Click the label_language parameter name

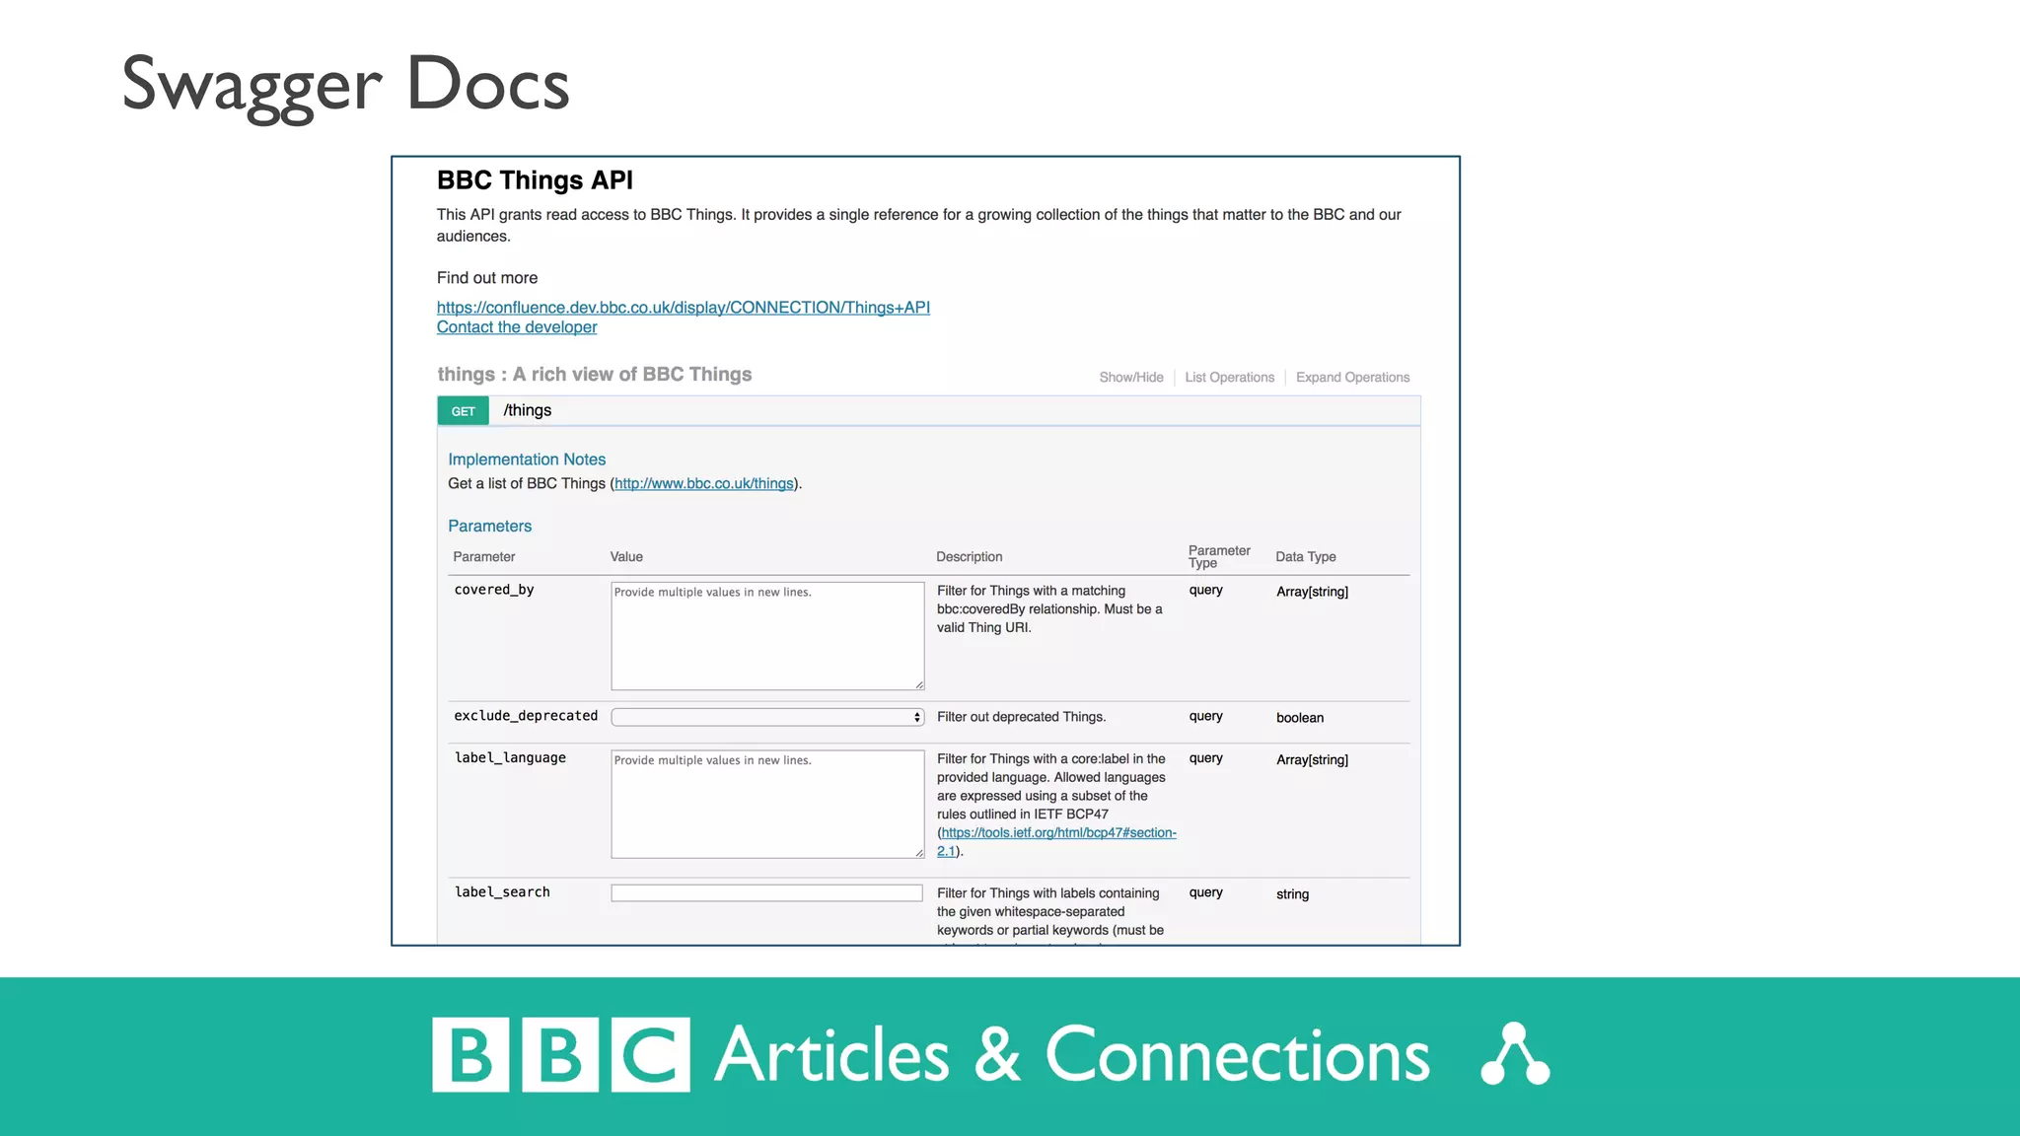[510, 758]
